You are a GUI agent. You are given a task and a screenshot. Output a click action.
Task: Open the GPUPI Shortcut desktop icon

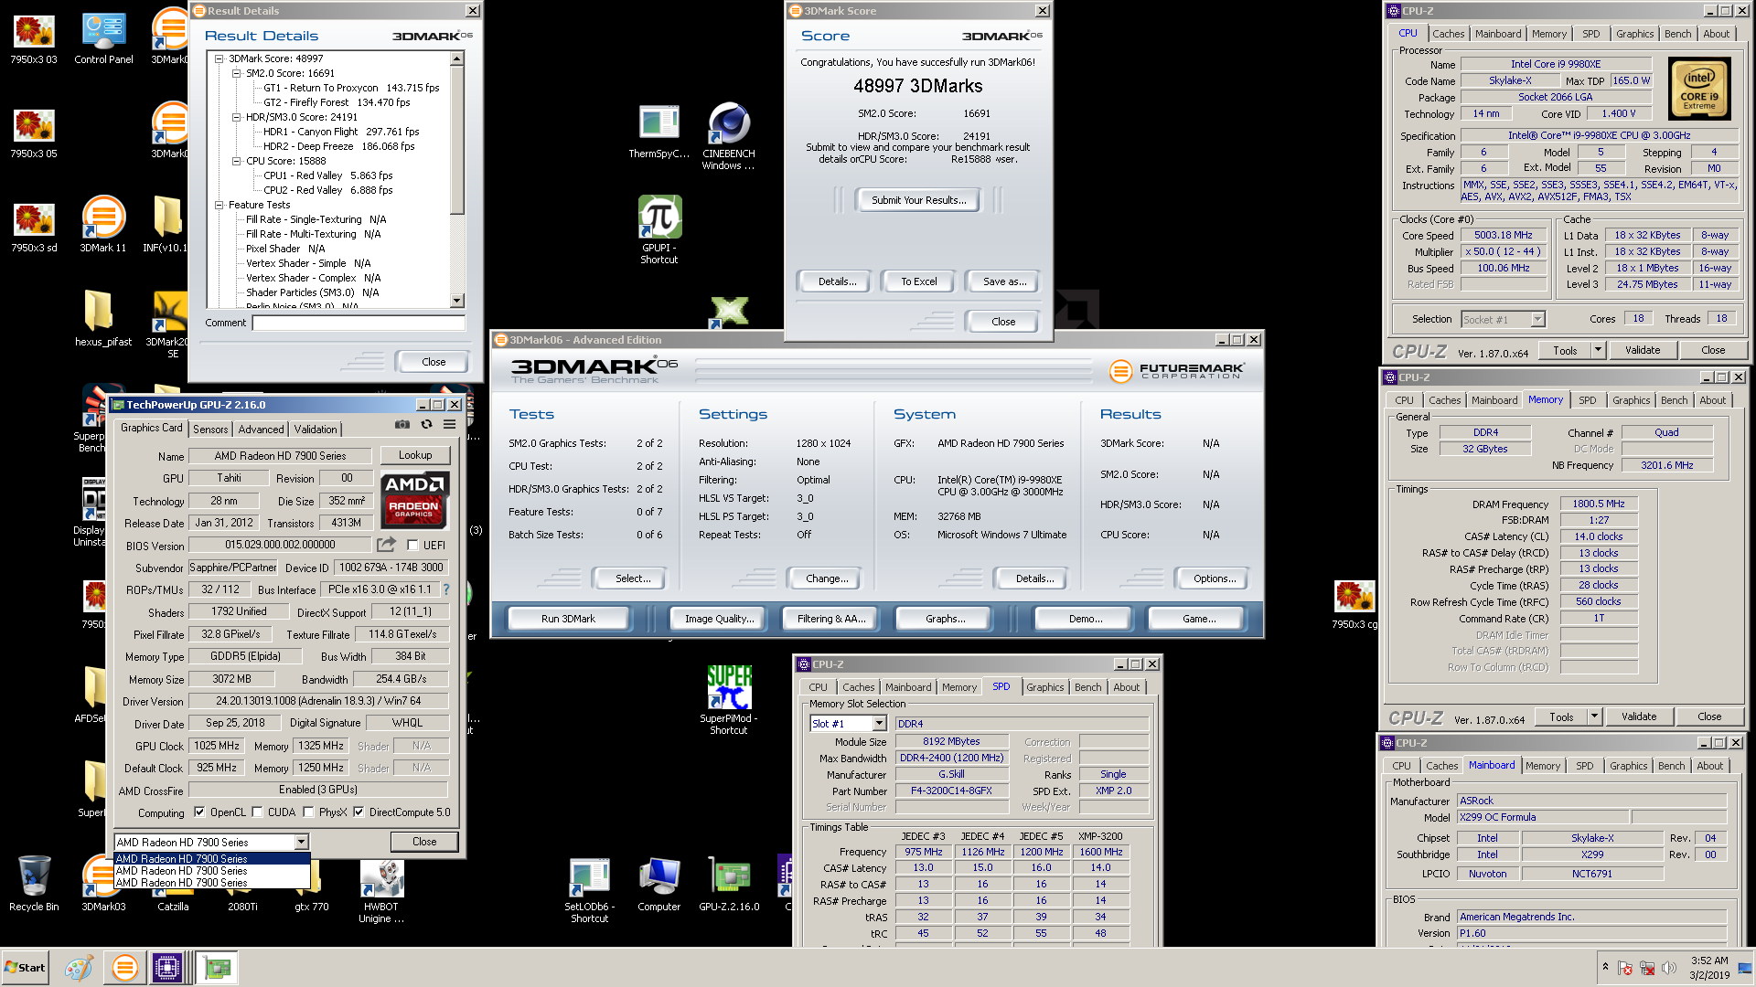(x=659, y=229)
